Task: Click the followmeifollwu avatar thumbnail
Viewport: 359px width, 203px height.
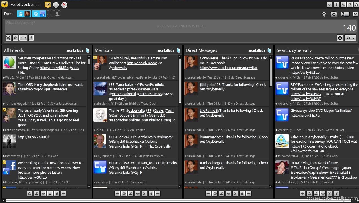Action: pos(282,141)
